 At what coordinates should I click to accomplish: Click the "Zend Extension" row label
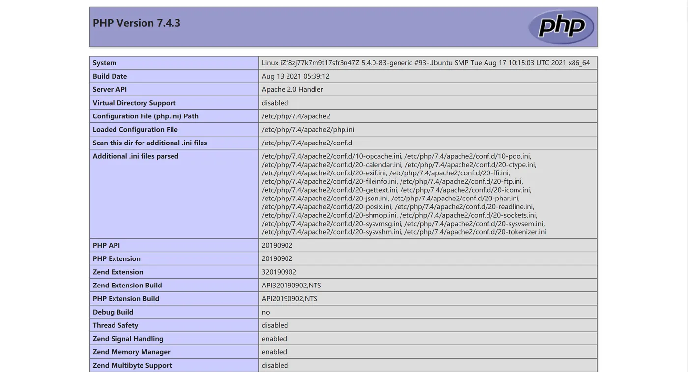(118, 272)
